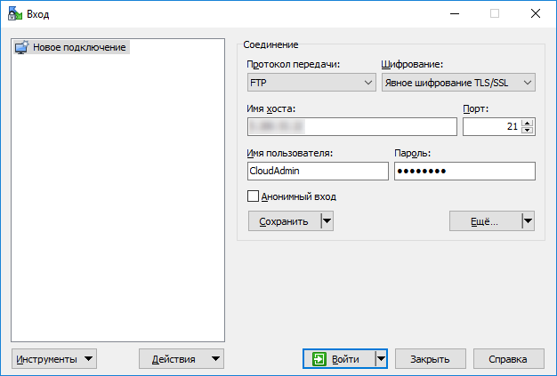Viewport: 557px width, 376px height.
Task: Enable the Анонимный вход checkbox
Action: pos(253,196)
